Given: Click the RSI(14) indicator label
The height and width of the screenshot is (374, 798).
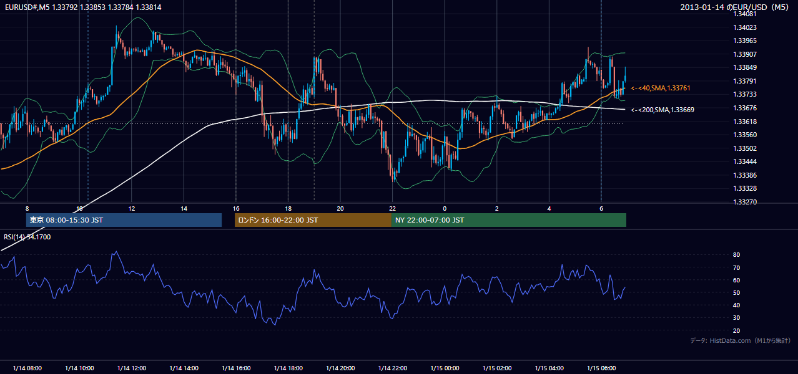Looking at the screenshot, I should [27, 237].
